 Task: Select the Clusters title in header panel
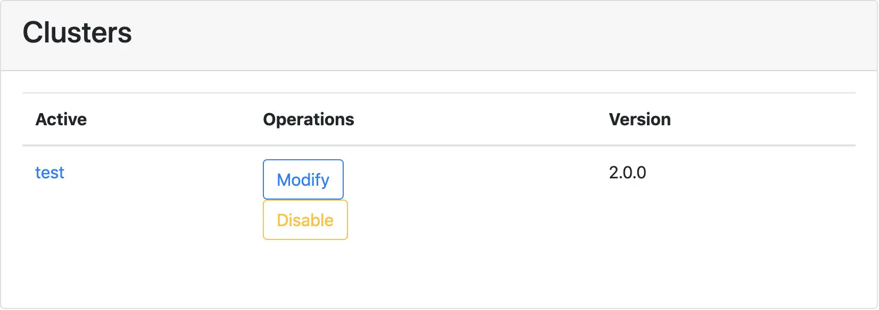click(x=77, y=32)
